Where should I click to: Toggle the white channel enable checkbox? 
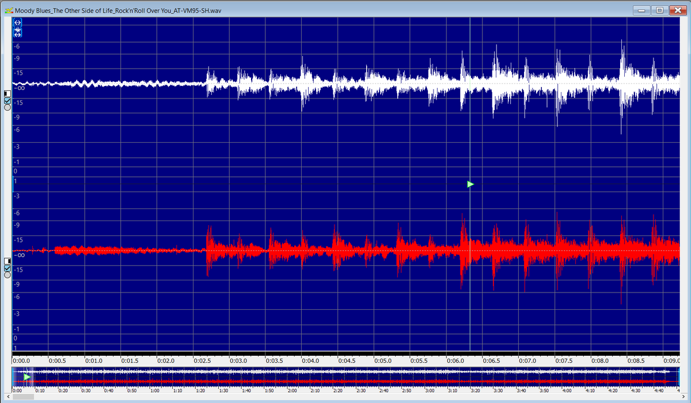[7, 100]
